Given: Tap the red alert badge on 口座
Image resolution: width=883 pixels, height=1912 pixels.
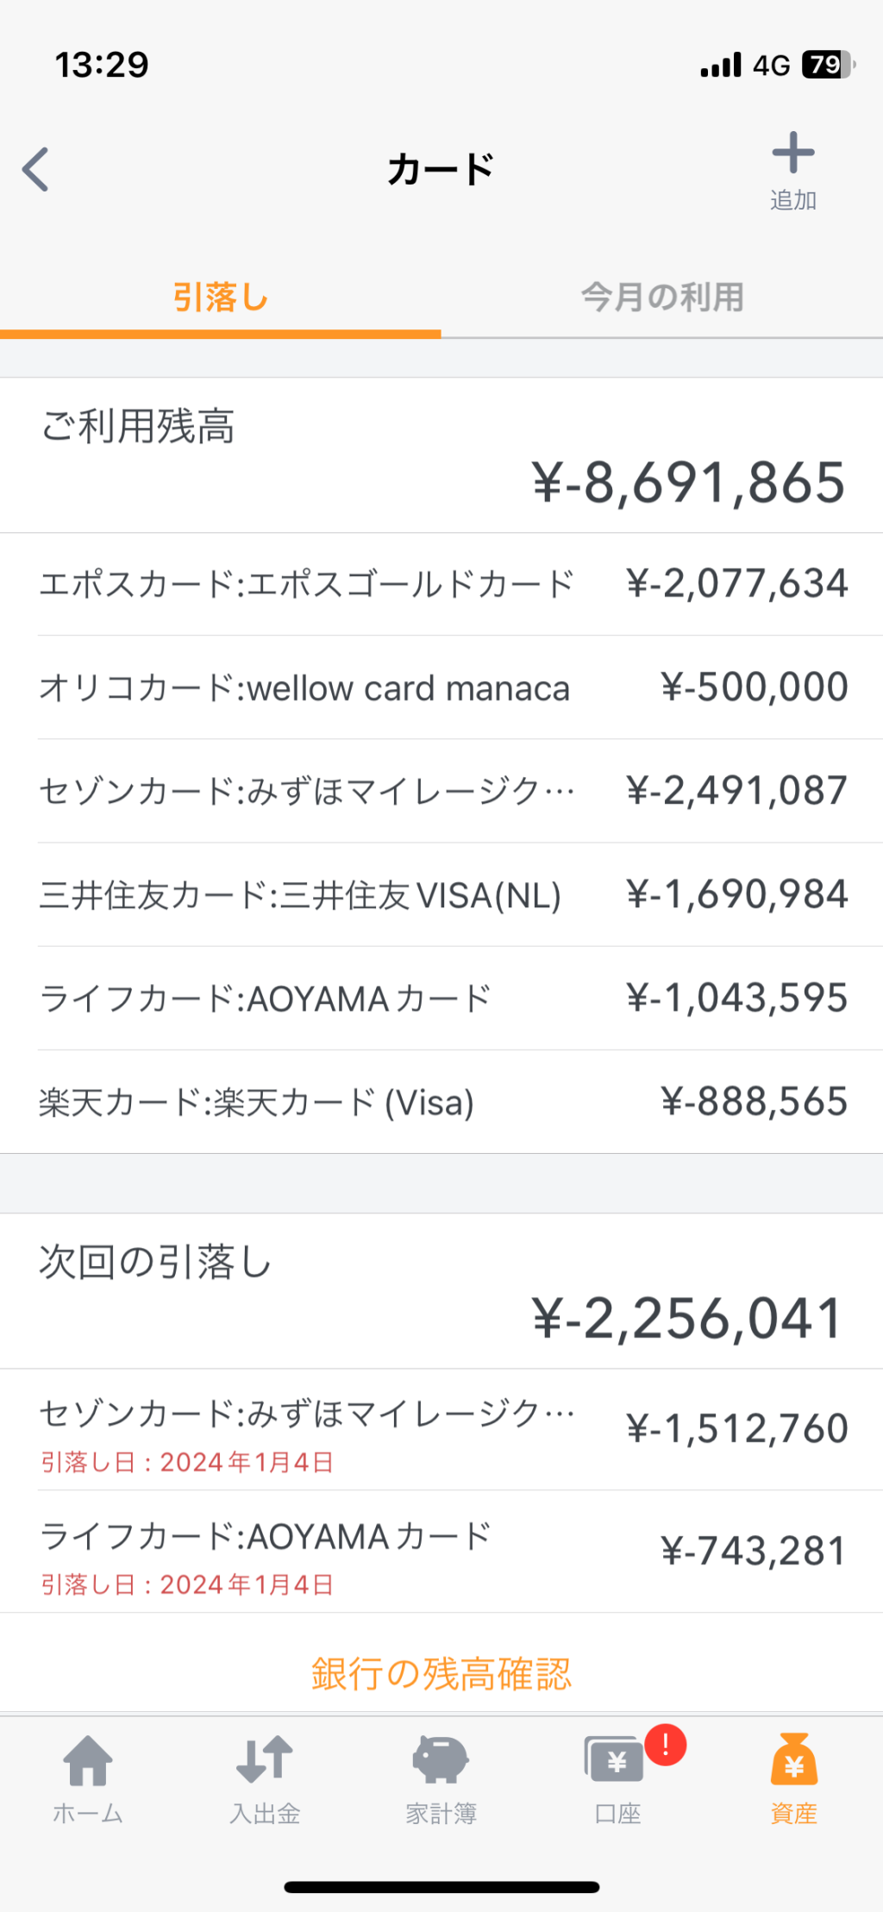Looking at the screenshot, I should [x=665, y=1745].
